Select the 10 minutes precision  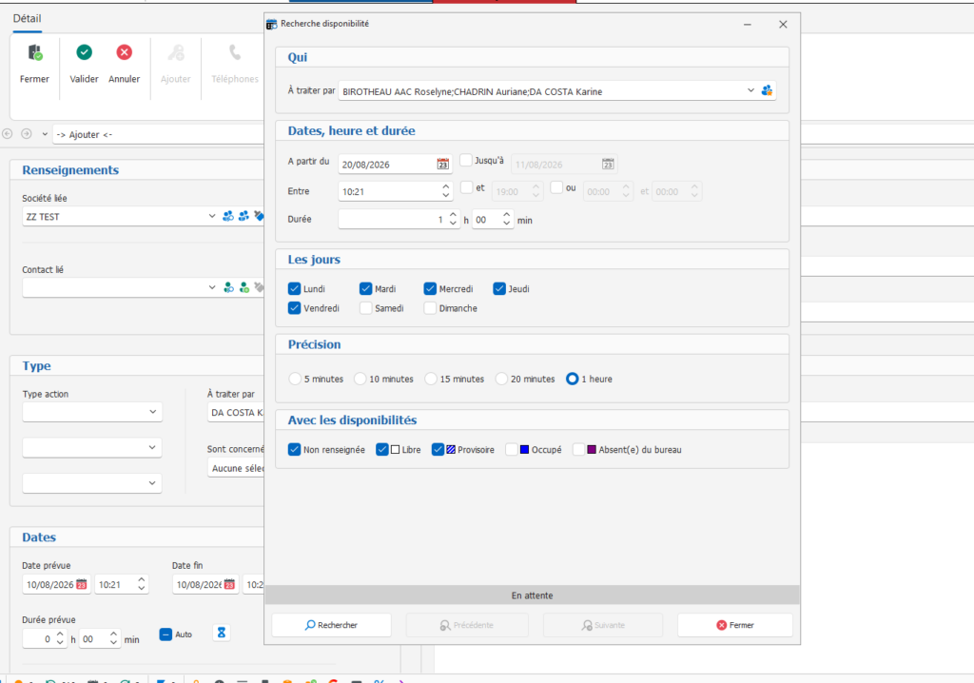(x=360, y=380)
